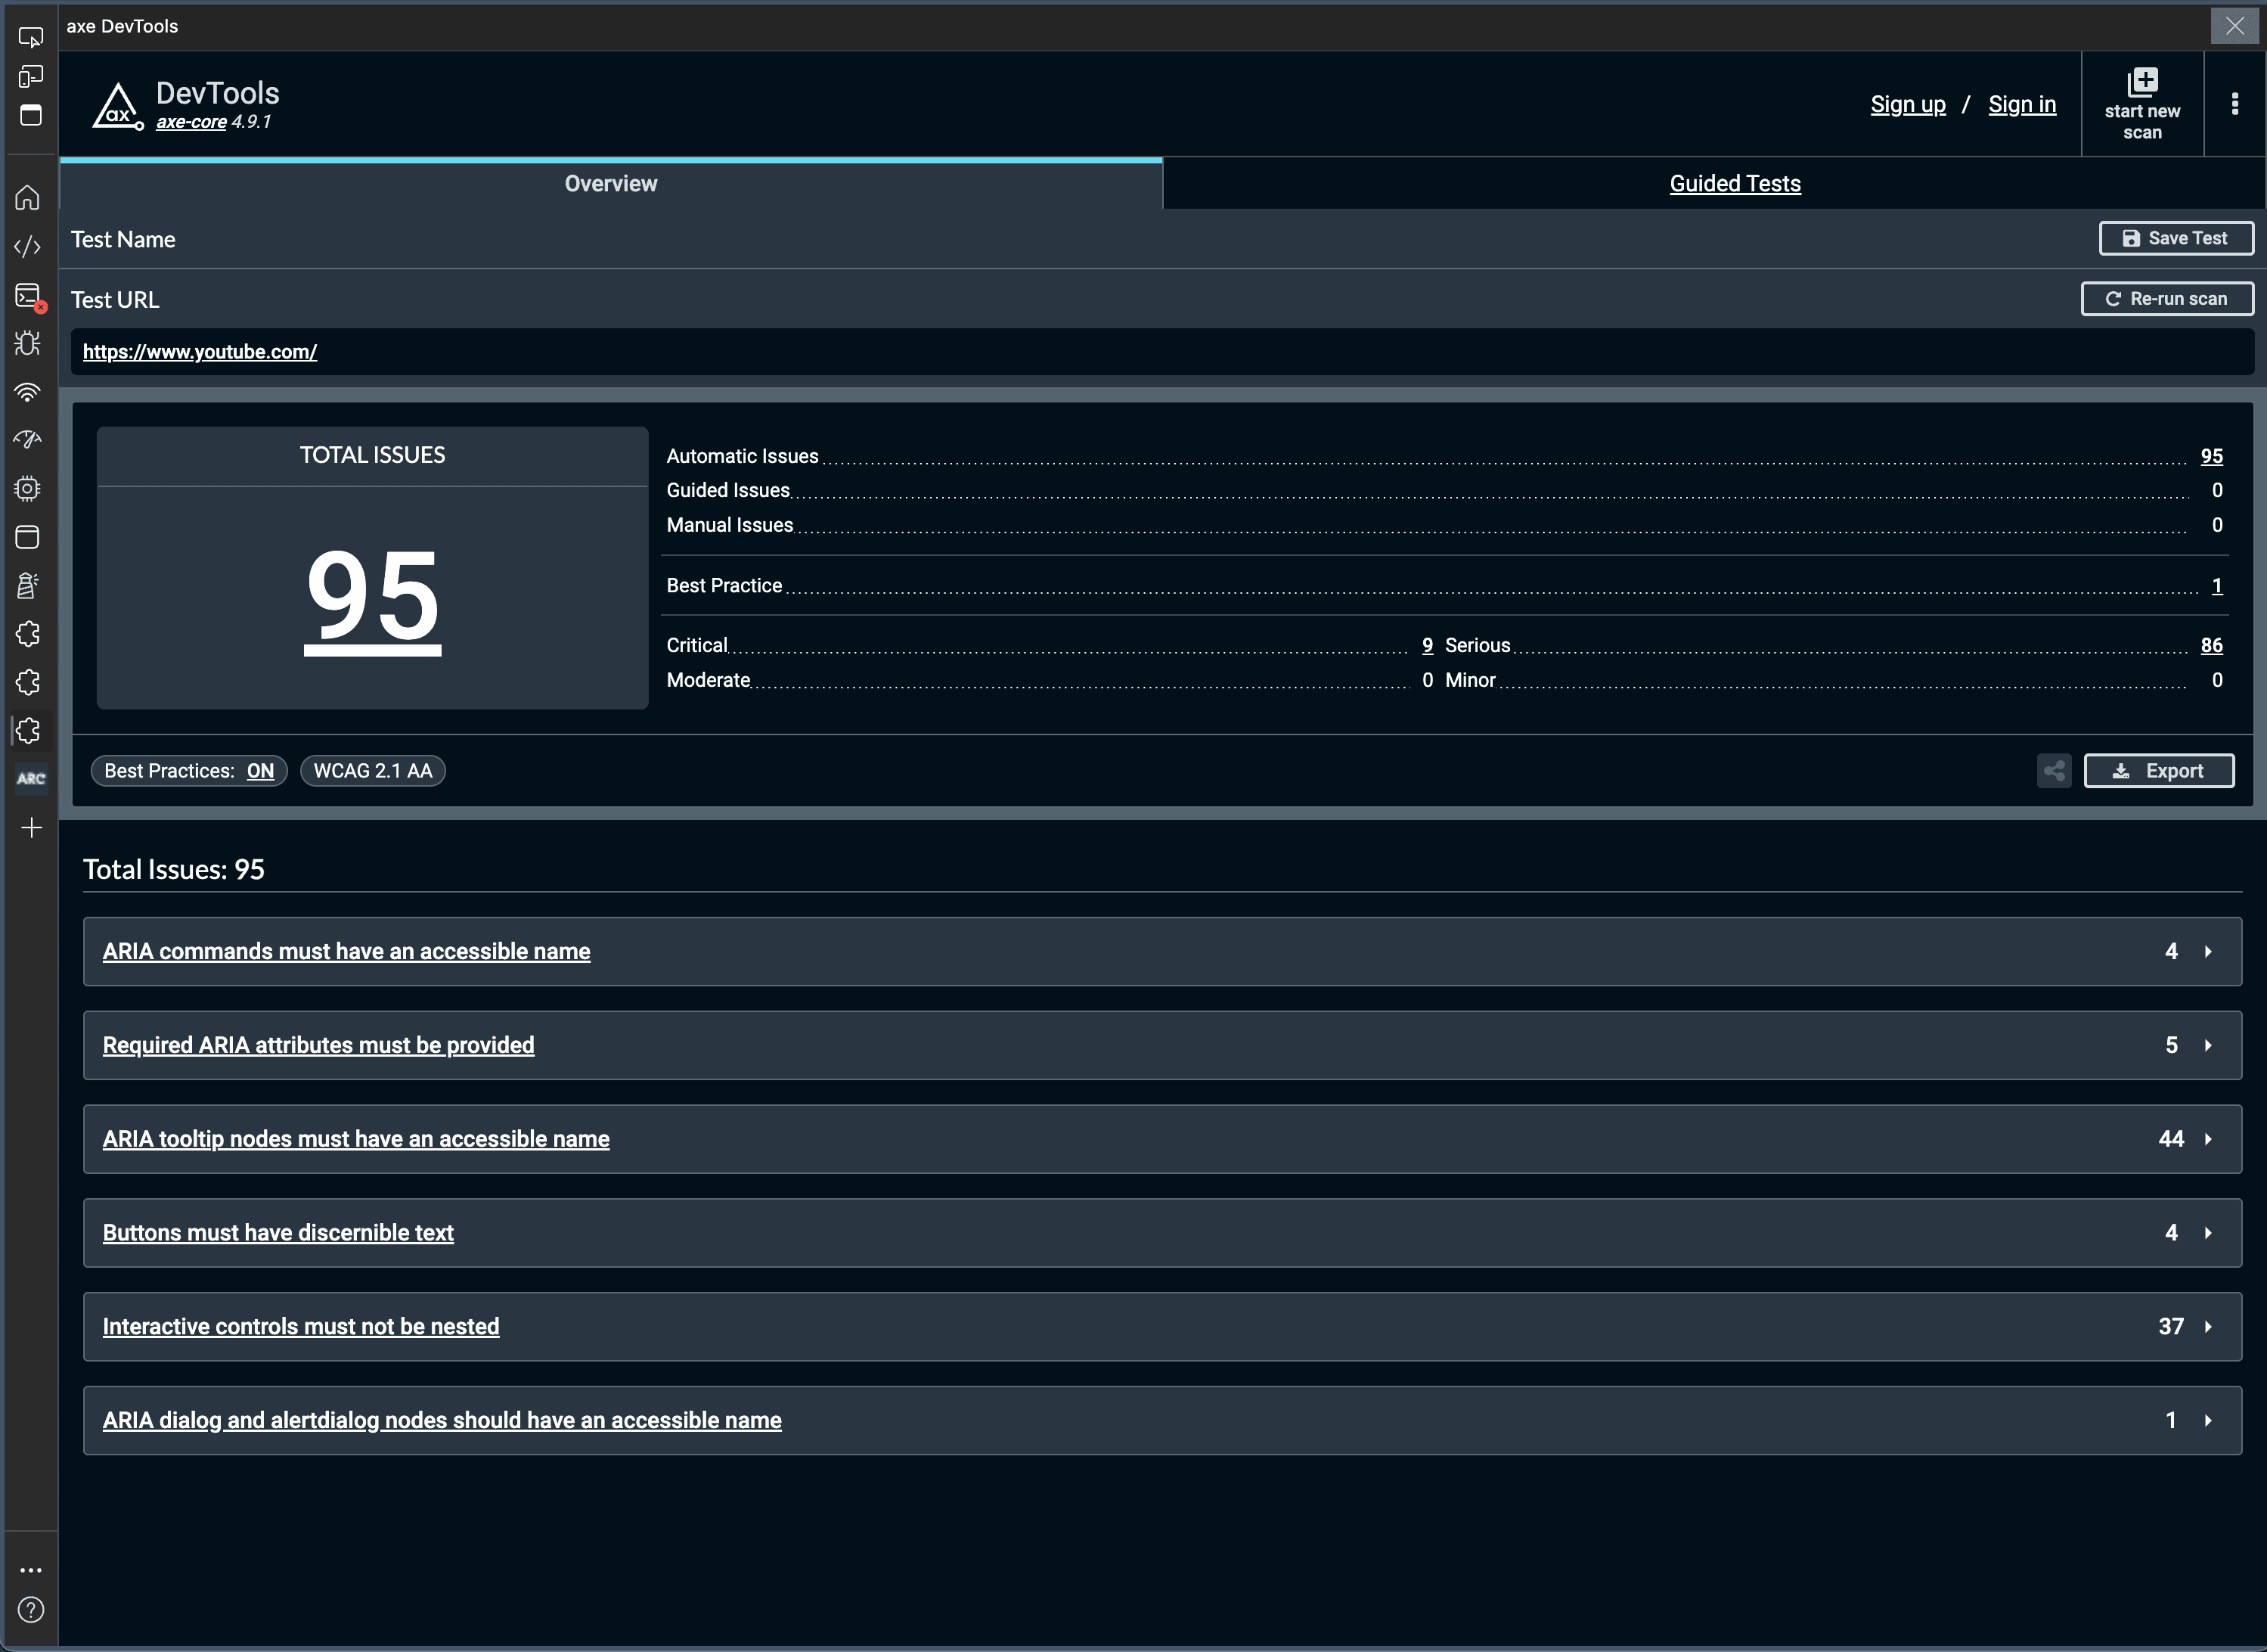Viewport: 2267px width, 1652px height.
Task: Click the 'Total Issues: 95' heading
Action: click(x=174, y=869)
